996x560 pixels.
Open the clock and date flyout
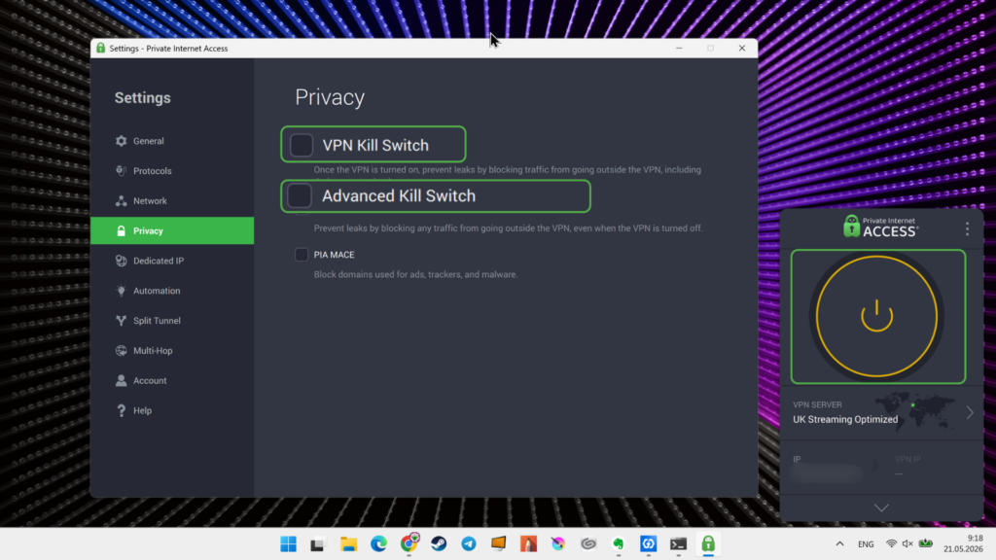coord(963,544)
